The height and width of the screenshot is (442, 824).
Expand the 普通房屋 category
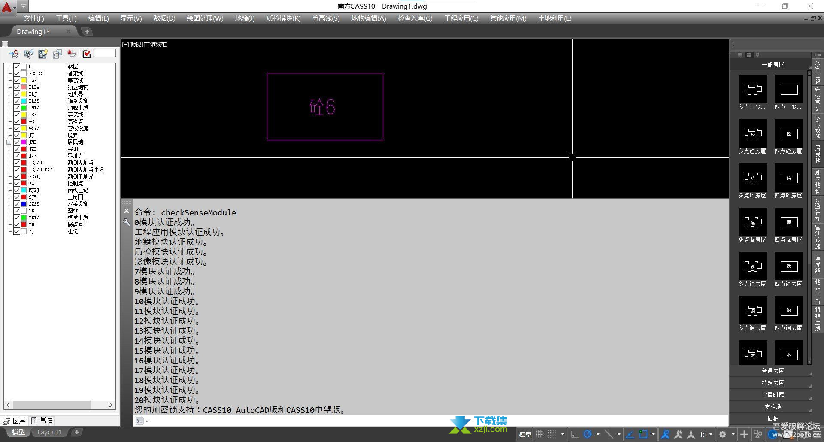[772, 371]
